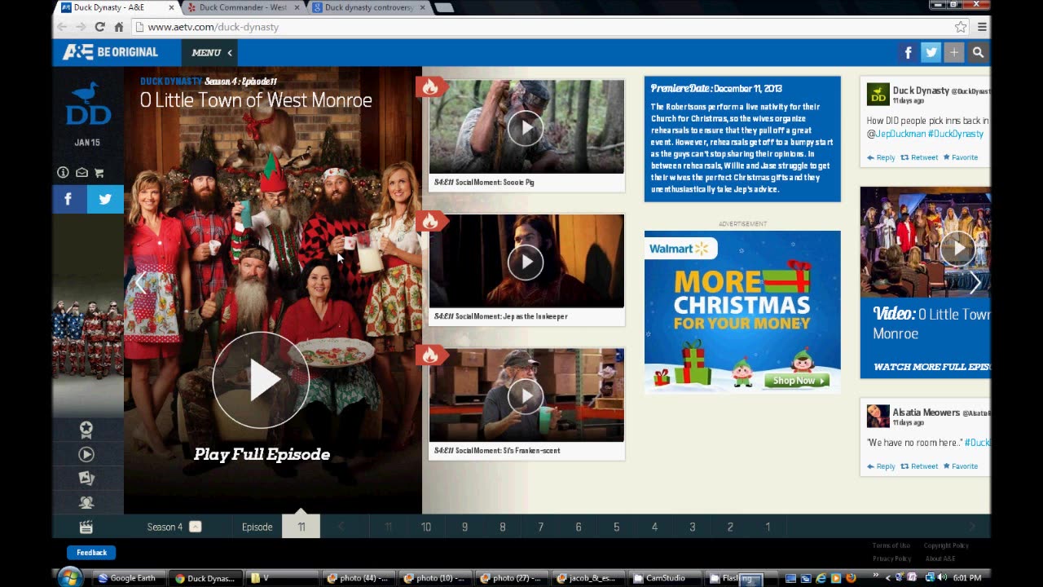Screen dimensions: 1043x587
Task: Favorite the Alsatia Meowers tweet
Action: 961,466
